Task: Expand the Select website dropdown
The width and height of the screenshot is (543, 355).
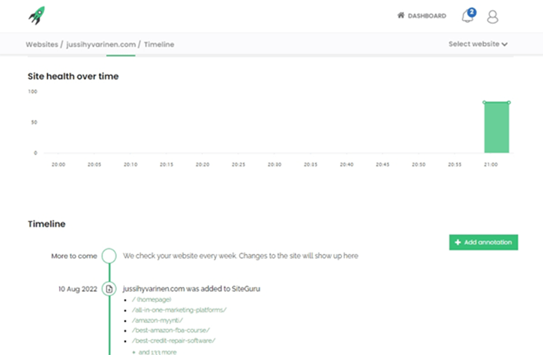Action: 478,44
